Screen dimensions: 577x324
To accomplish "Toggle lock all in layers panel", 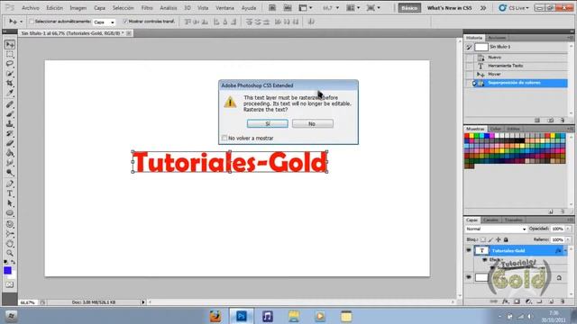I will 506,239.
